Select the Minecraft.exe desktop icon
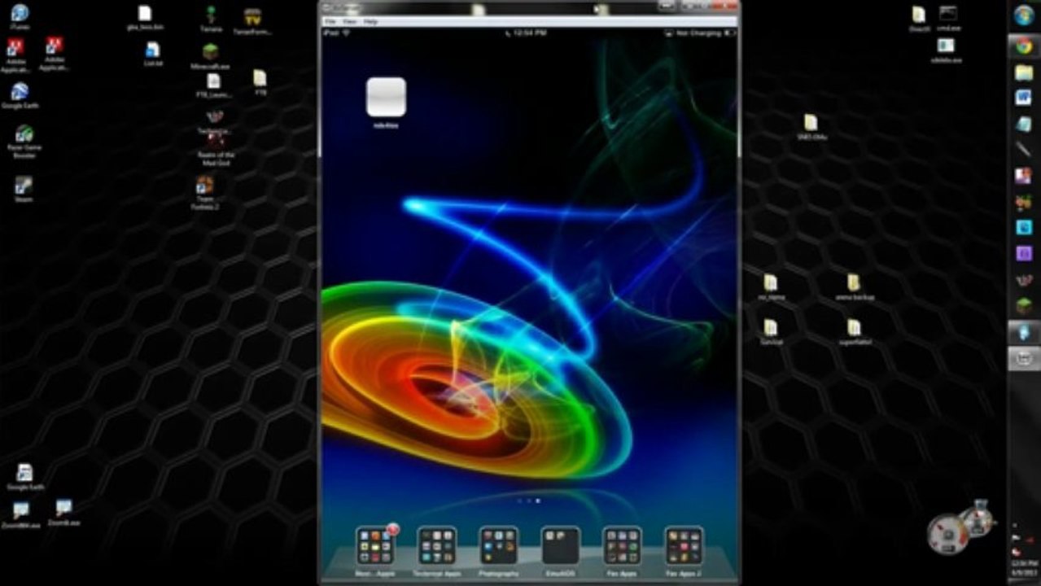Image resolution: width=1041 pixels, height=586 pixels. click(211, 56)
